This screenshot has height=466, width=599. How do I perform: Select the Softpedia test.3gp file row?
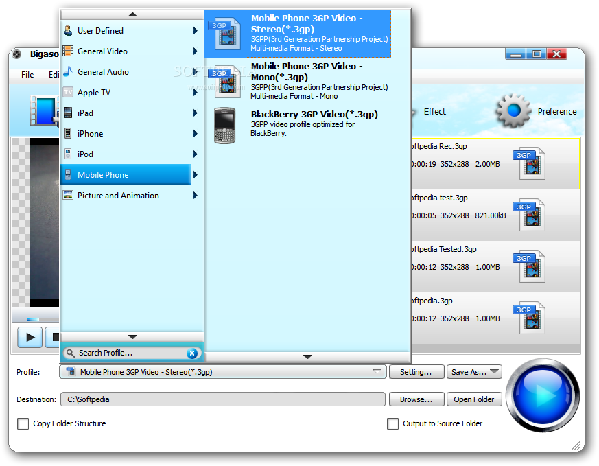tap(495, 215)
